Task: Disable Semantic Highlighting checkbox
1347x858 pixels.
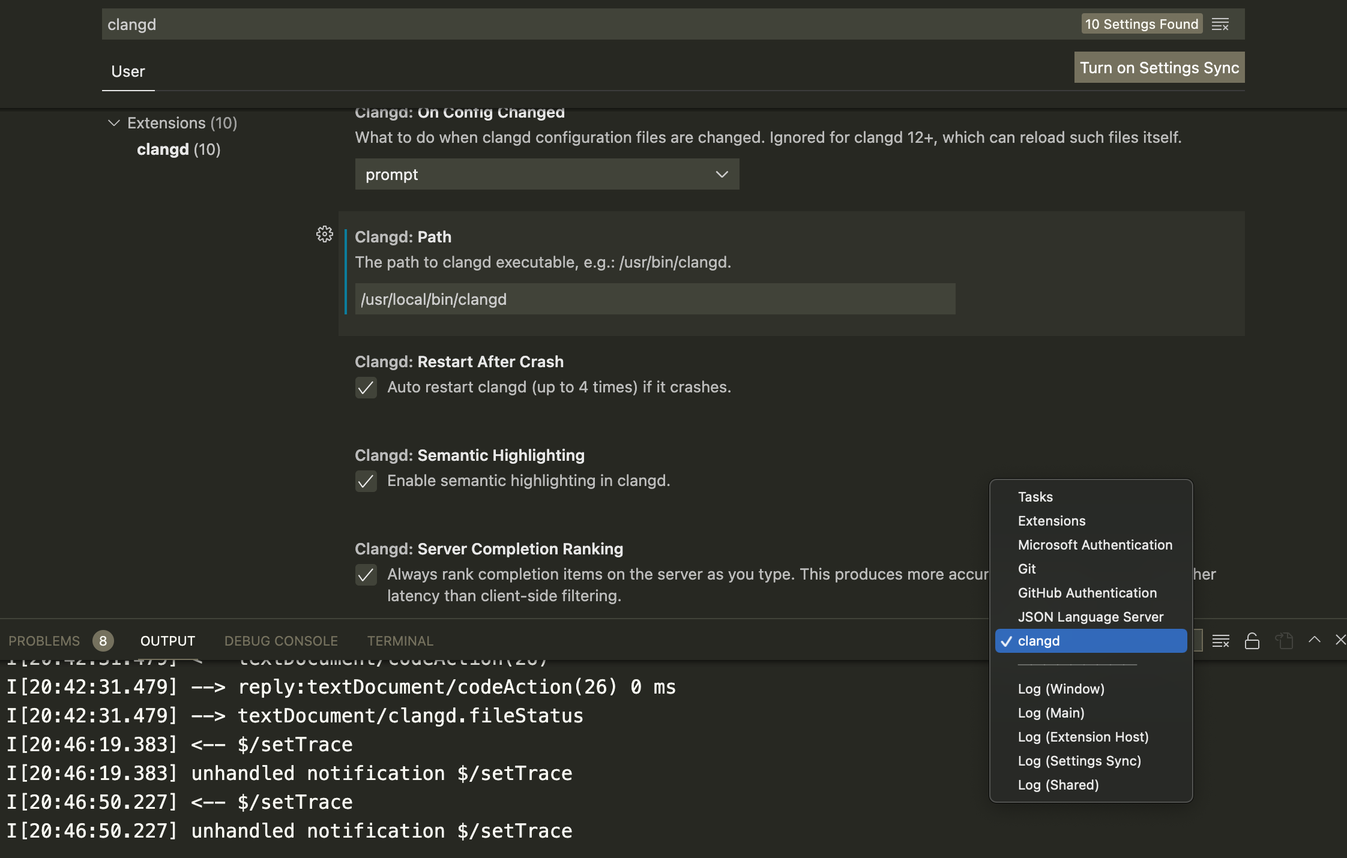Action: click(366, 481)
